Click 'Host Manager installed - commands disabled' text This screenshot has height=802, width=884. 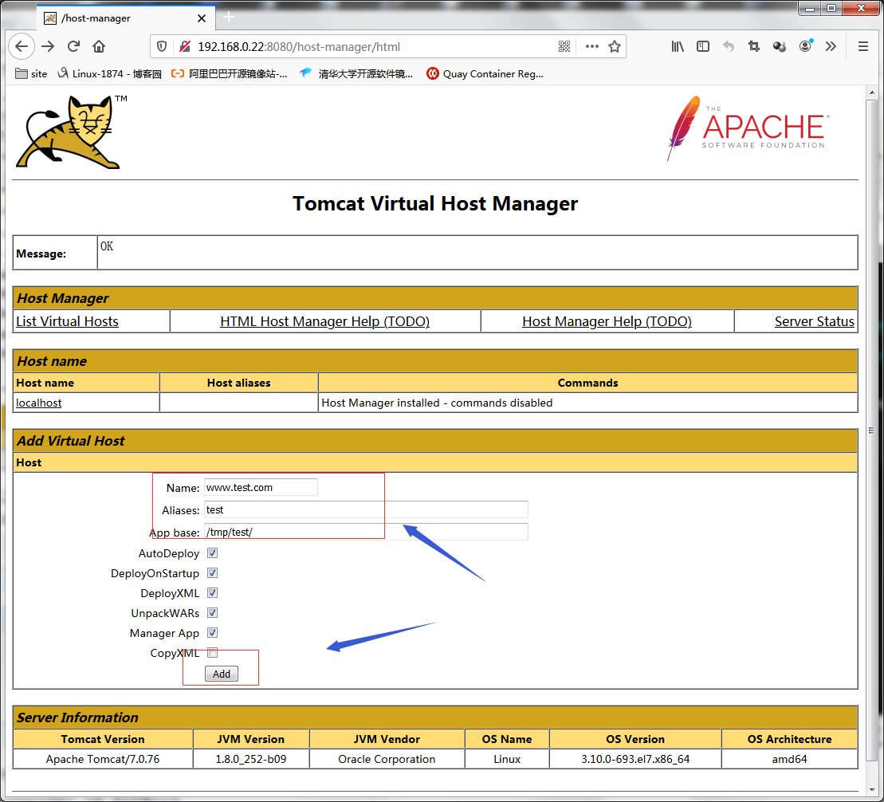[x=437, y=403]
